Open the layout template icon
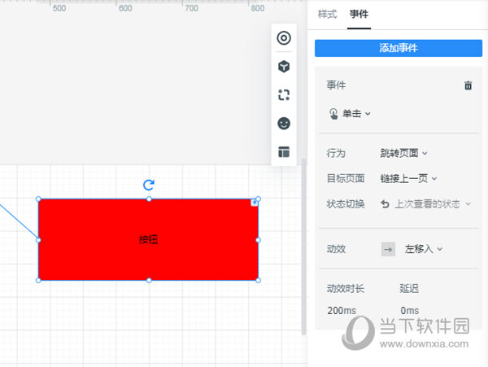This screenshot has height=367, width=488. (x=284, y=152)
